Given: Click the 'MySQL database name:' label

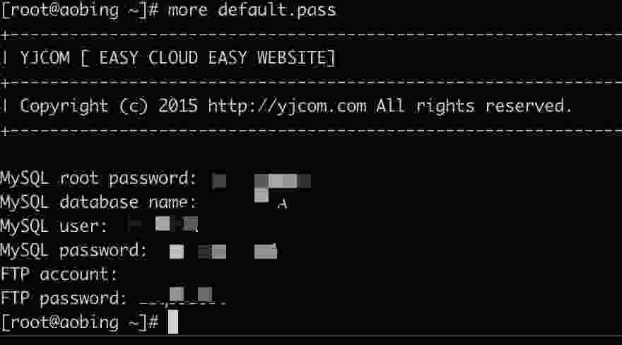Looking at the screenshot, I should [x=98, y=203].
